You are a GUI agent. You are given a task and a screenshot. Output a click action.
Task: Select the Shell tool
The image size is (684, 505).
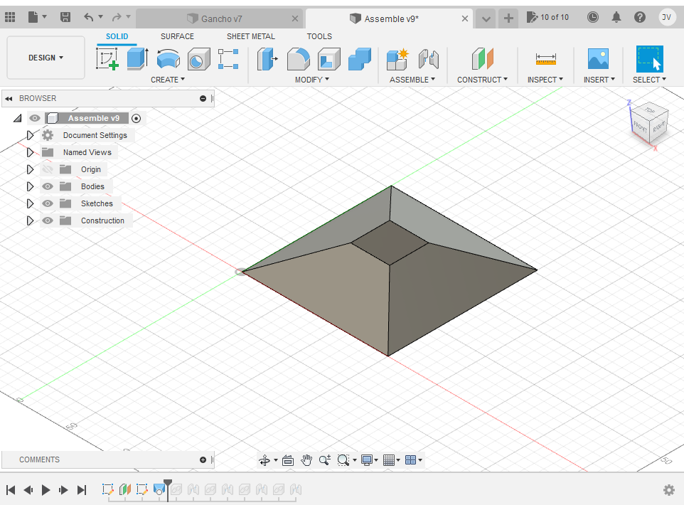click(329, 59)
